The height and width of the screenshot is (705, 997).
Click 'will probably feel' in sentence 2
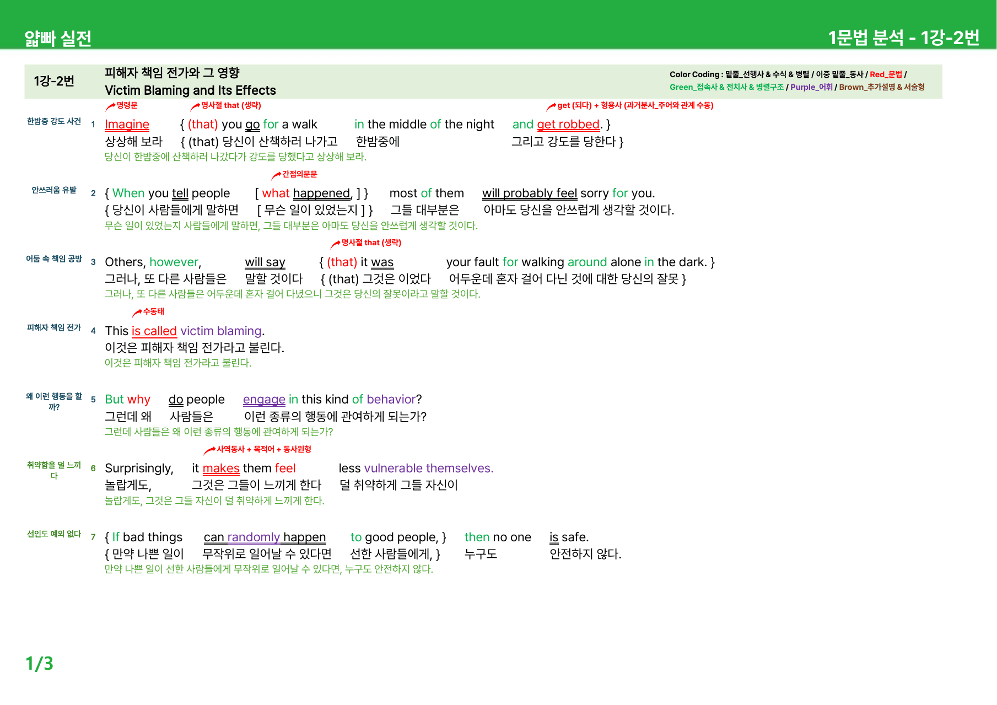[x=530, y=193]
